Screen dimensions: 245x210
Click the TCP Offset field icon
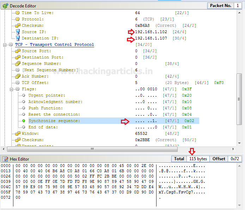pyautogui.click(x=18, y=83)
